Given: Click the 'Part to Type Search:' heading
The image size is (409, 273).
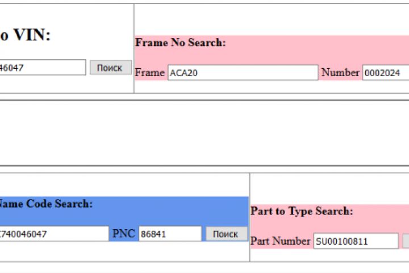Looking at the screenshot, I should coord(302,211).
